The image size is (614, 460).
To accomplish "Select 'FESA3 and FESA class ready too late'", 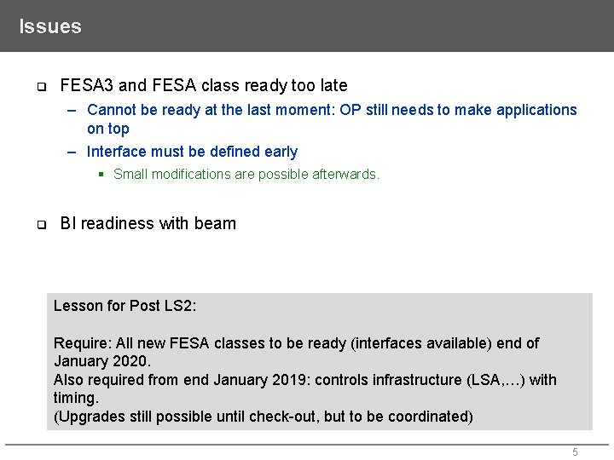I will pyautogui.click(x=204, y=85).
